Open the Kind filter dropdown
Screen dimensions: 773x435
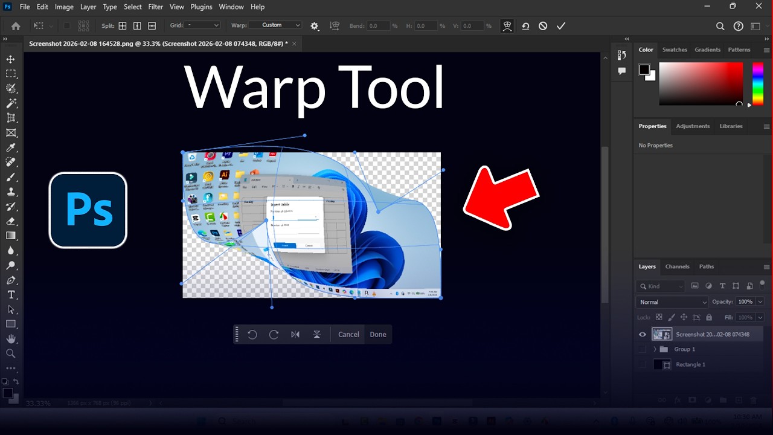click(x=660, y=286)
